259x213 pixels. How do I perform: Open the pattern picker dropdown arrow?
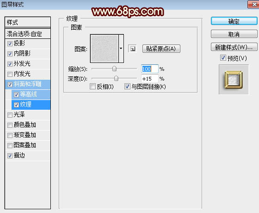121,49
